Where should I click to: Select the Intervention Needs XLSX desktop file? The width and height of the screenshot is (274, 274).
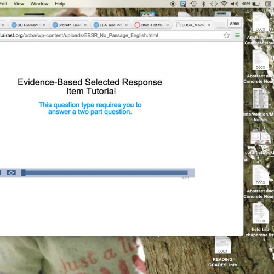pyautogui.click(x=260, y=98)
